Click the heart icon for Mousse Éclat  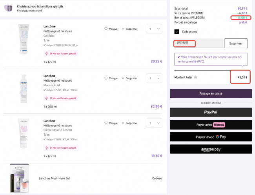click(106, 78)
